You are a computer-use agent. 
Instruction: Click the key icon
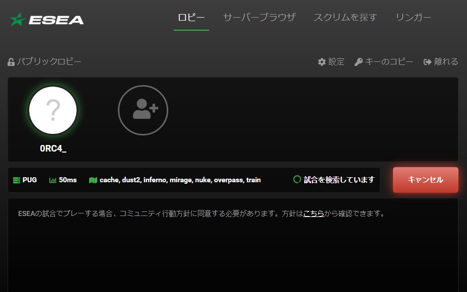tap(358, 62)
